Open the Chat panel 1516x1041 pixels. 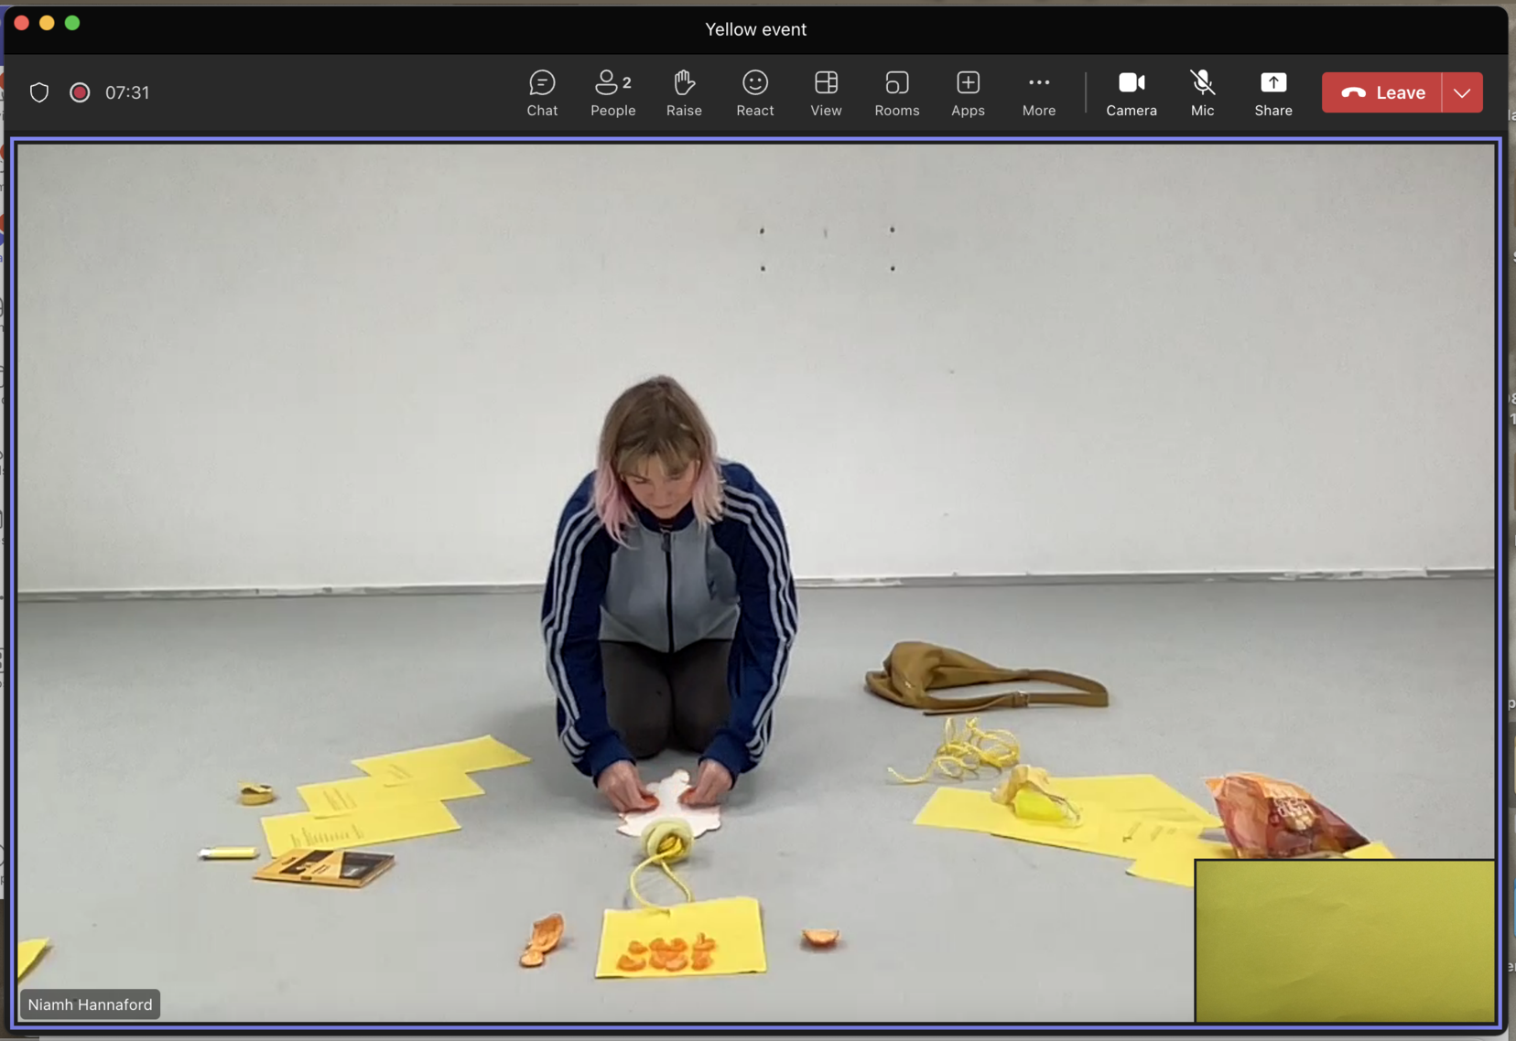542,93
